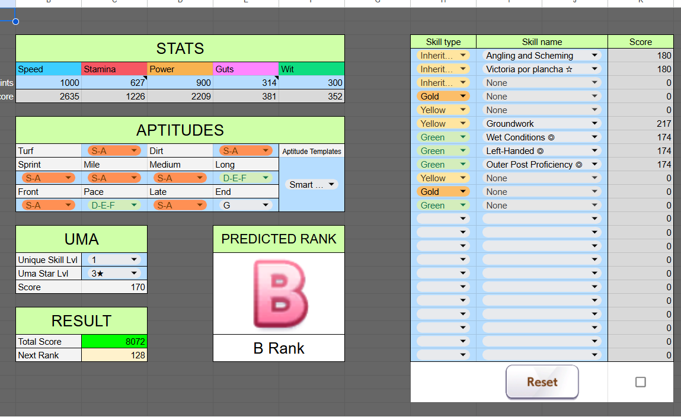Open the Unique Skill Lvl dropdown
The height and width of the screenshot is (417, 681).
pyautogui.click(x=114, y=259)
